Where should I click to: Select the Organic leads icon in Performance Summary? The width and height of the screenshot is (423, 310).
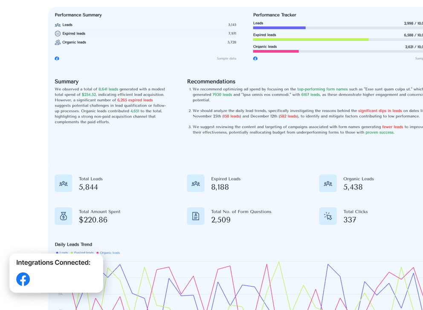(57, 42)
